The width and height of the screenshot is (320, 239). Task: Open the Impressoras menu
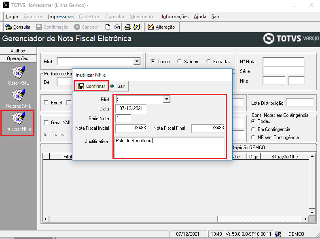pyautogui.click(x=61, y=17)
